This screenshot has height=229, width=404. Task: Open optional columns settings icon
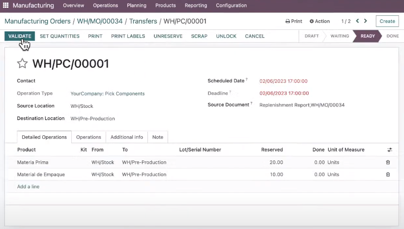390,150
